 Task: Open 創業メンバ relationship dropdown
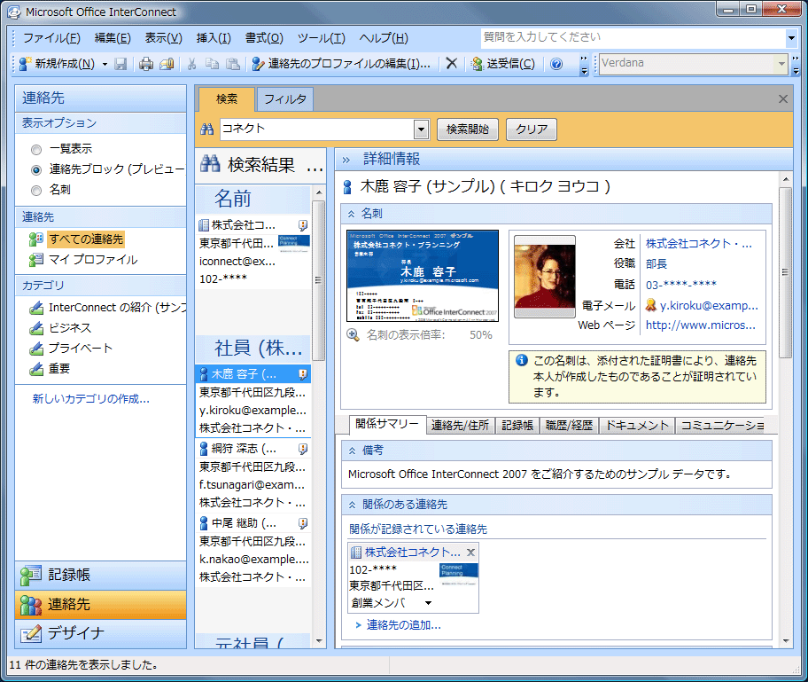(x=428, y=602)
